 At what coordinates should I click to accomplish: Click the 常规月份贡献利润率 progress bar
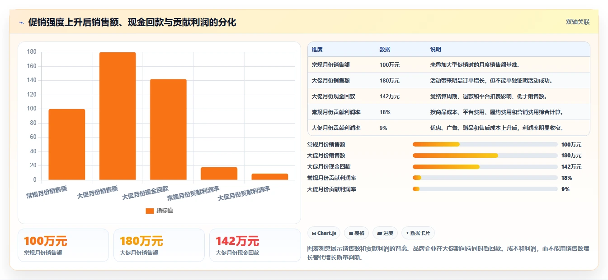pos(485,178)
